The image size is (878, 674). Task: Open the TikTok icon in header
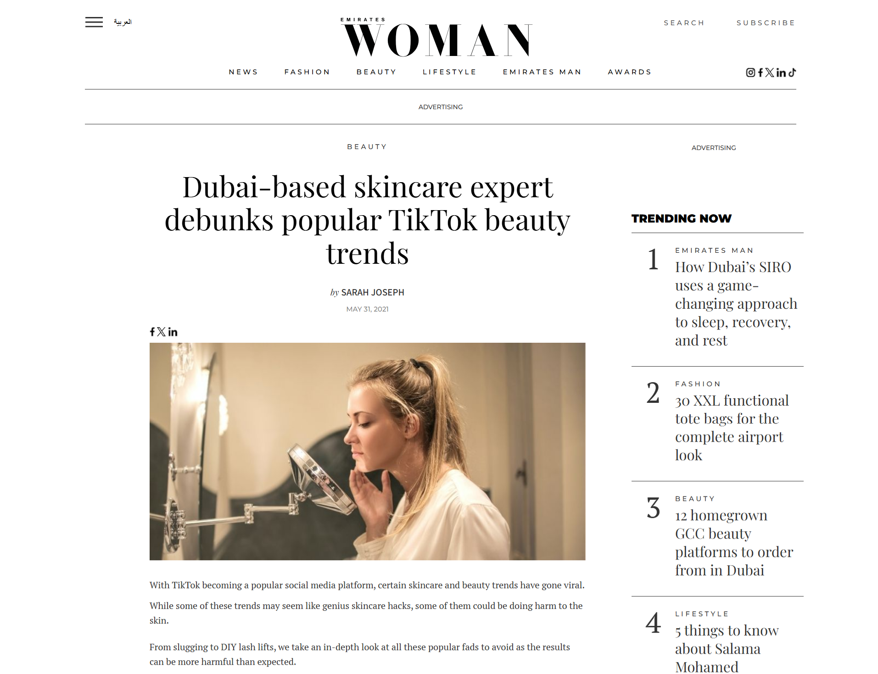(x=792, y=72)
